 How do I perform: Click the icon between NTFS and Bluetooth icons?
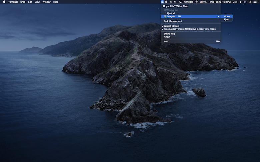pos(166,2)
